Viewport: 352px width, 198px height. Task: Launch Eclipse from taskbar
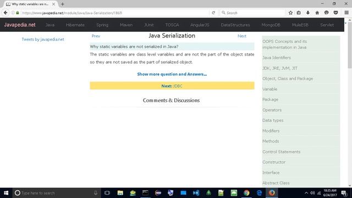pyautogui.click(x=158, y=193)
